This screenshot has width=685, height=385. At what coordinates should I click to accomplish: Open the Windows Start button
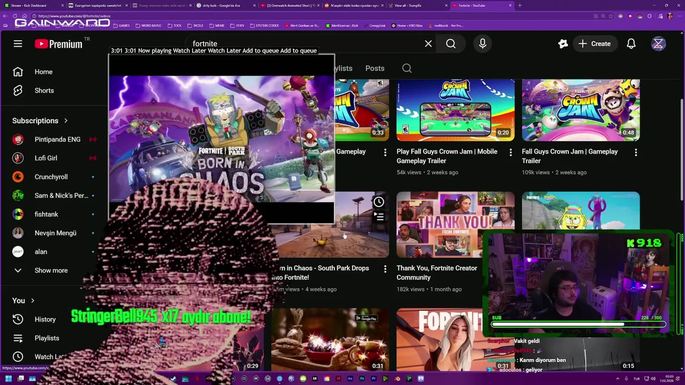click(x=8, y=379)
